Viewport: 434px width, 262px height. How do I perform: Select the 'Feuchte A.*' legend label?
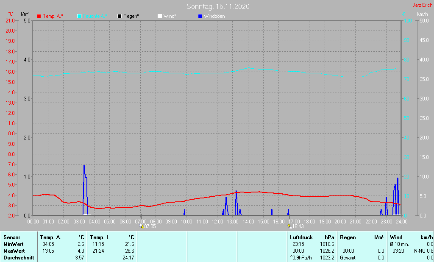95,16
